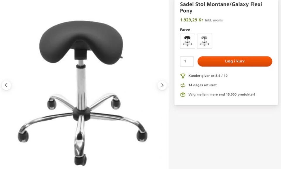Go to the previous product image
The height and width of the screenshot is (169, 281).
click(x=6, y=85)
